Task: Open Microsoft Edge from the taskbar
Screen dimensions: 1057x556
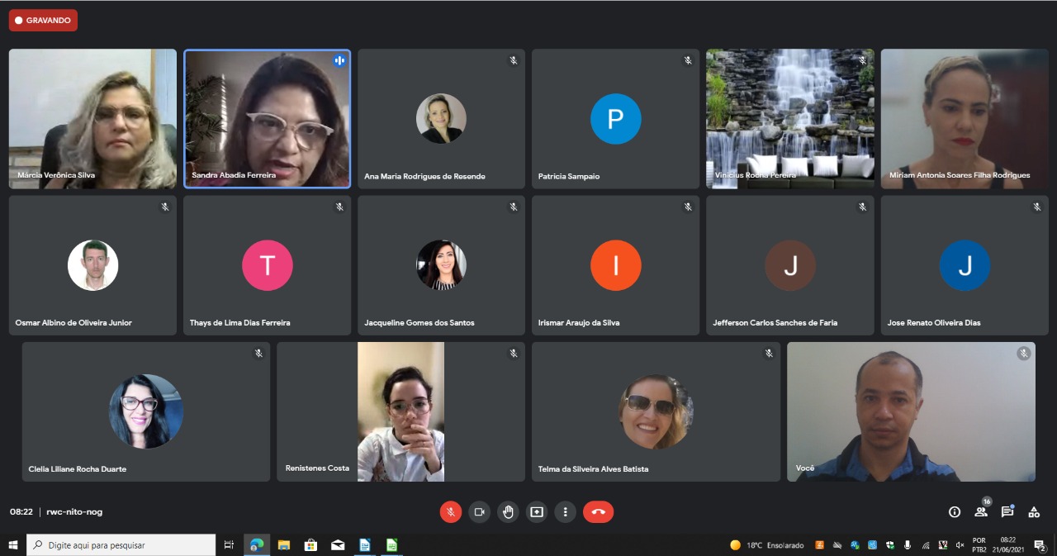Action: point(257,545)
